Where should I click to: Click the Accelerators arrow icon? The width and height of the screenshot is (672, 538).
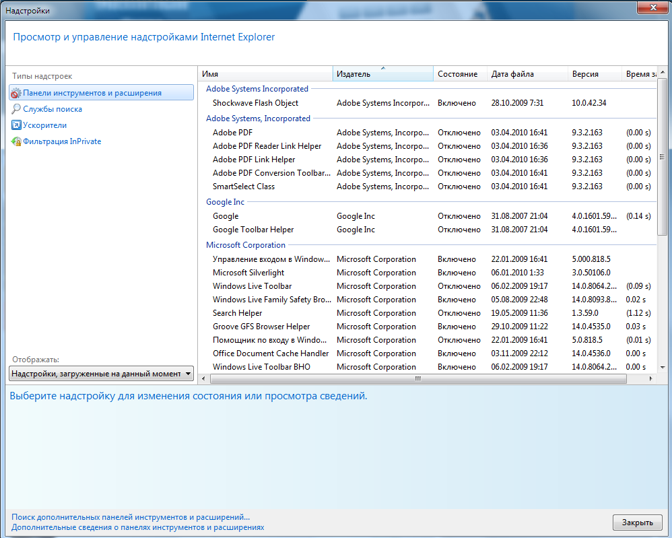16,125
